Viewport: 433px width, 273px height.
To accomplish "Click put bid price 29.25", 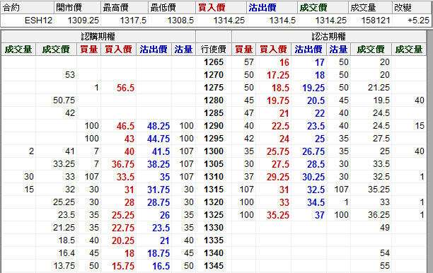I will (x=278, y=177).
